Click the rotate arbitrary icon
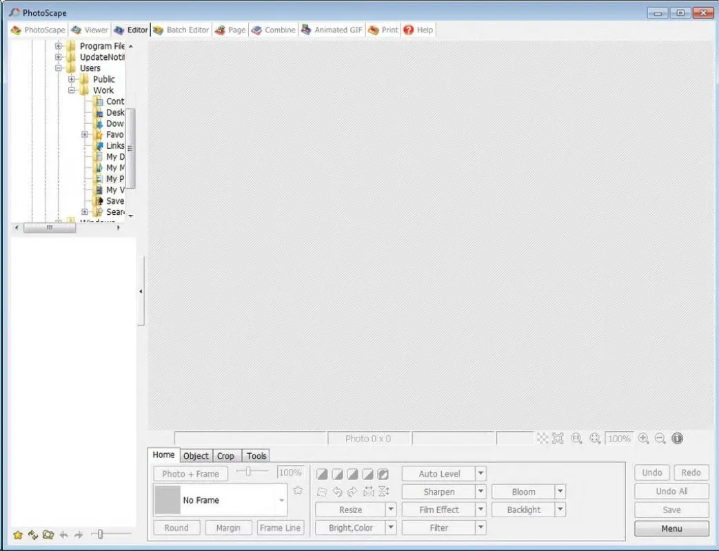 [322, 492]
